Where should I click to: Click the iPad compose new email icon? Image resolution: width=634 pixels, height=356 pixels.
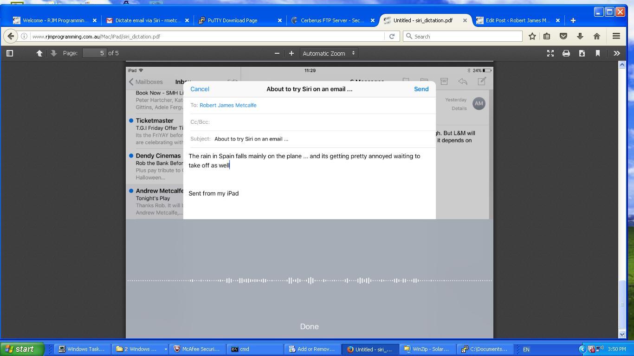pos(482,82)
